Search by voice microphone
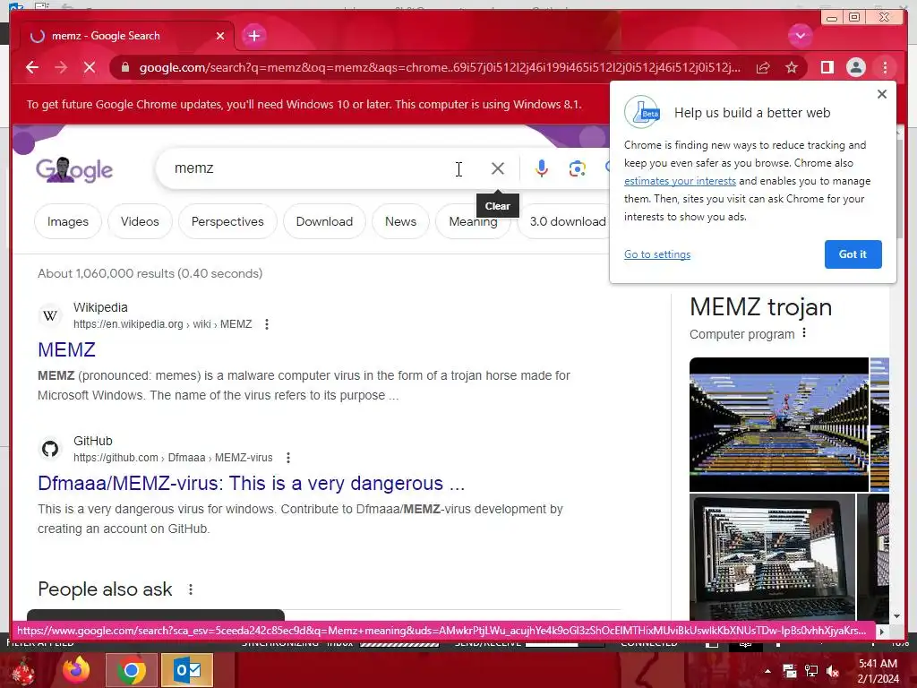This screenshot has width=917, height=688. coord(542,168)
